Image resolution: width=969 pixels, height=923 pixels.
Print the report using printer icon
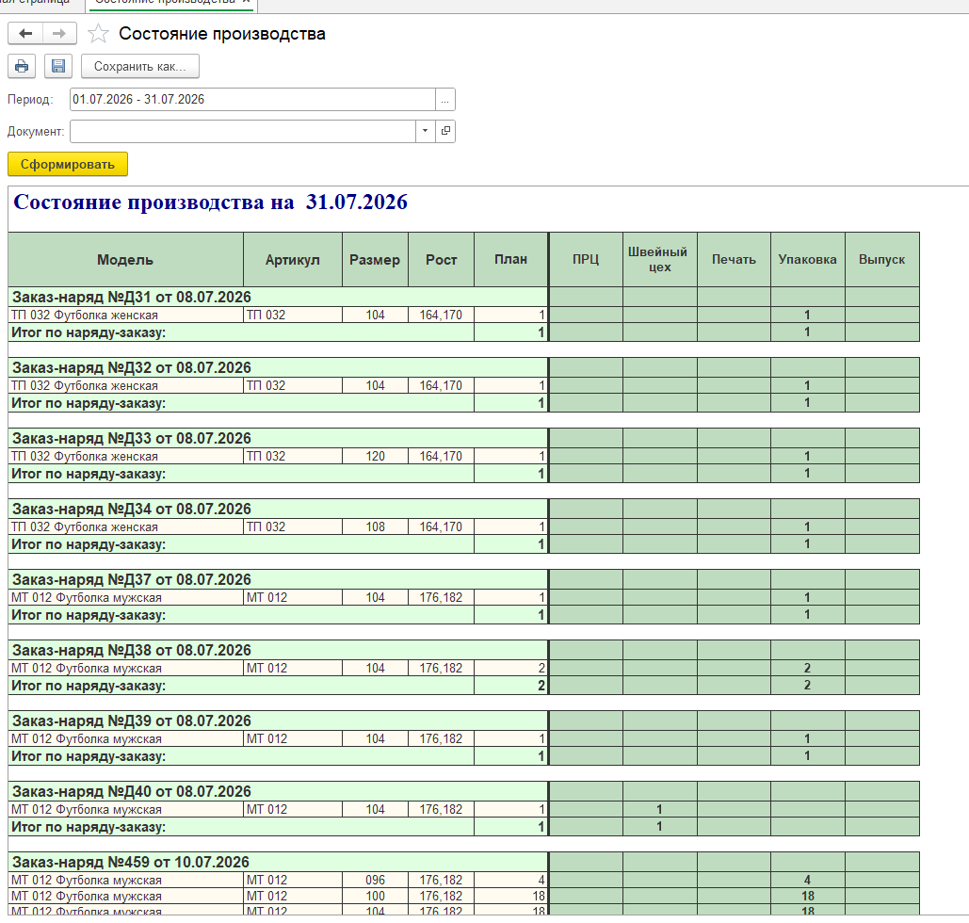[22, 66]
